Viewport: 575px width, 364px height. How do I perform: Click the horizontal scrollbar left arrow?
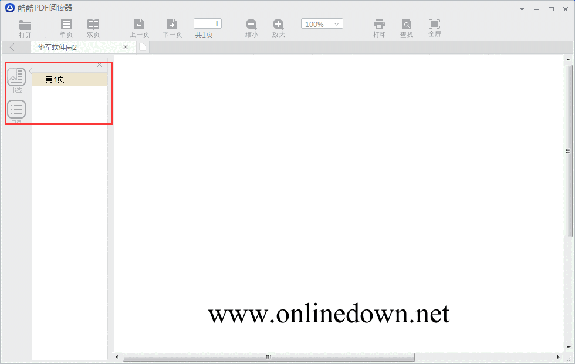coord(117,357)
